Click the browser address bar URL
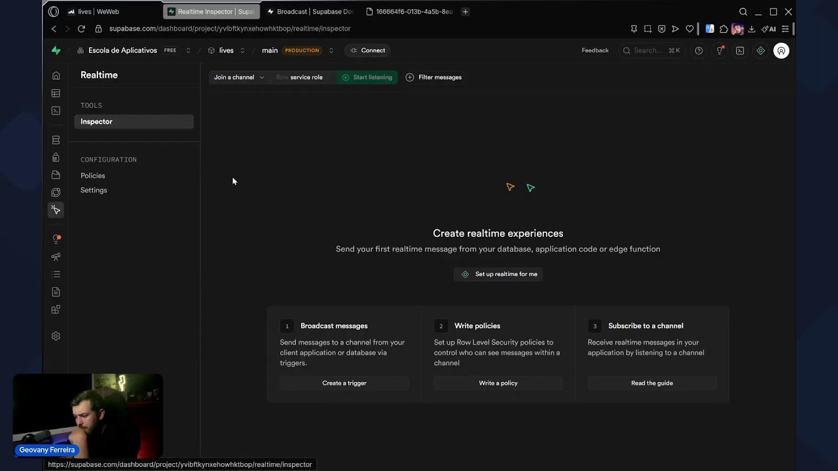Viewport: 838px width, 471px height. (x=230, y=29)
